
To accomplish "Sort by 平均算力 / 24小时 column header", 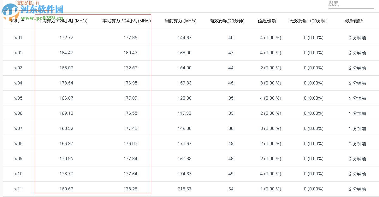I will (62, 21).
